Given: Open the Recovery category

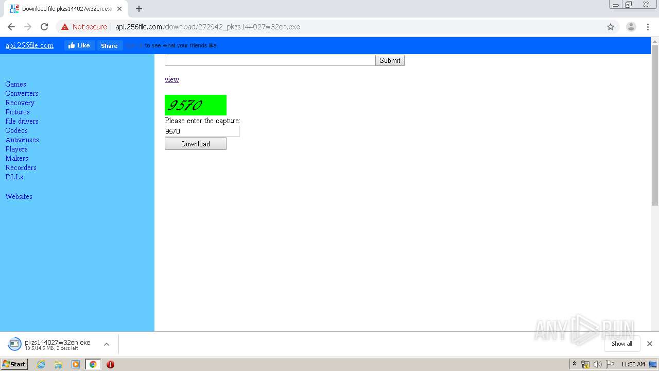Looking at the screenshot, I should click(20, 103).
